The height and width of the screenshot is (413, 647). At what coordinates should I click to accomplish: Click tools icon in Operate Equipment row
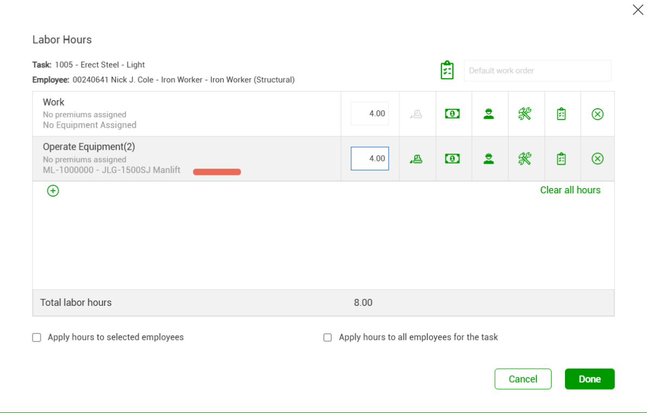point(525,159)
